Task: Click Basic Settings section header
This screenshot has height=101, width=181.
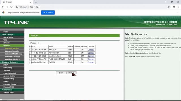Action: click(x=12, y=35)
